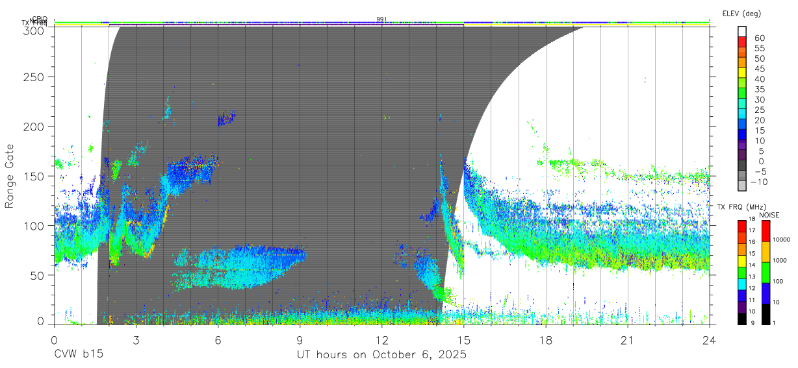The width and height of the screenshot is (798, 368).
Task: Click the 'Range Gate' y-axis title
Action: coord(10,177)
